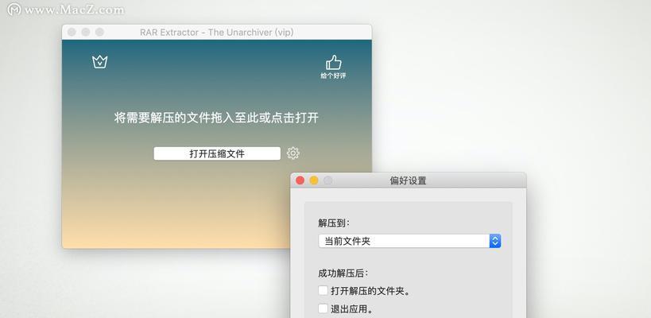The image size is (651, 318).
Task: Click the 打开压缩文件 button
Action: coord(217,153)
